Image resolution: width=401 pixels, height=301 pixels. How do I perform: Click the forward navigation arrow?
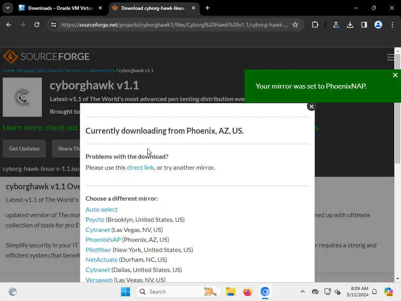pyautogui.click(x=22, y=25)
